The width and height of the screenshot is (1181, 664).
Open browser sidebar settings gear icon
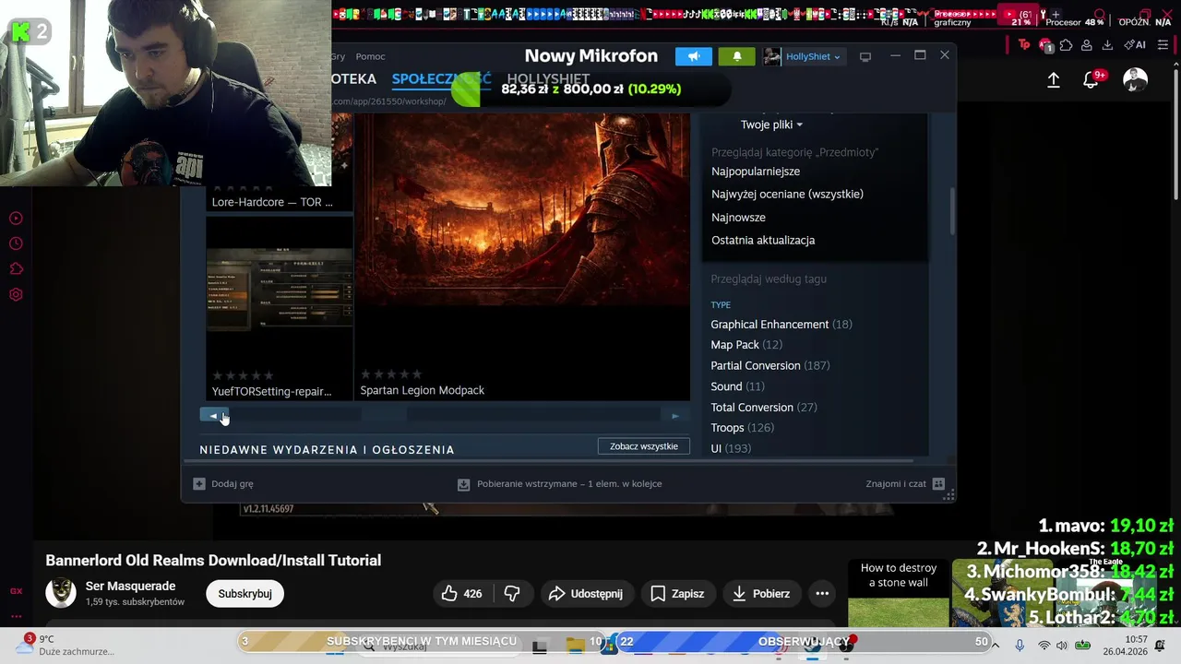click(x=16, y=295)
